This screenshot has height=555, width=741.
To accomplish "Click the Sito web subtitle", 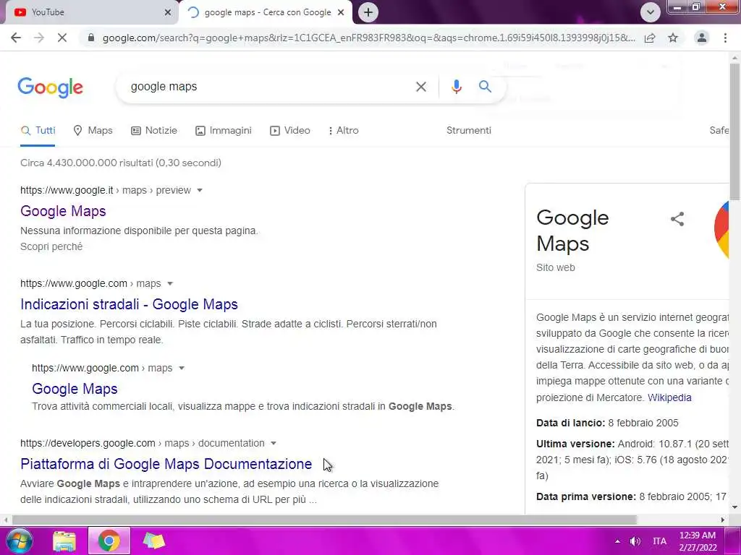I will pos(555,267).
